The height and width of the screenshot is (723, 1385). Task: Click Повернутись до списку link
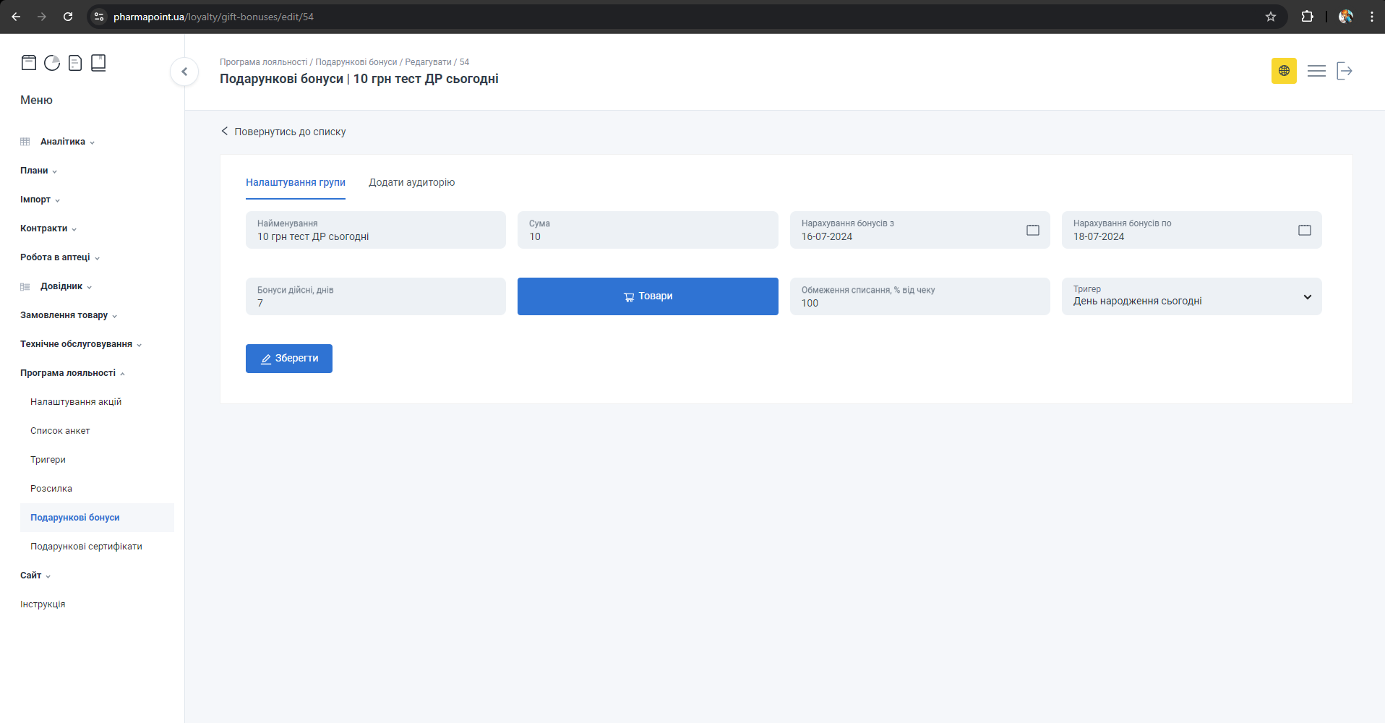click(x=283, y=132)
